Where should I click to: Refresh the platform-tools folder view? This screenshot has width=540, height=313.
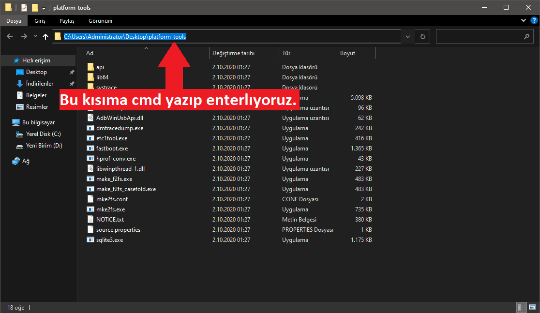click(422, 36)
